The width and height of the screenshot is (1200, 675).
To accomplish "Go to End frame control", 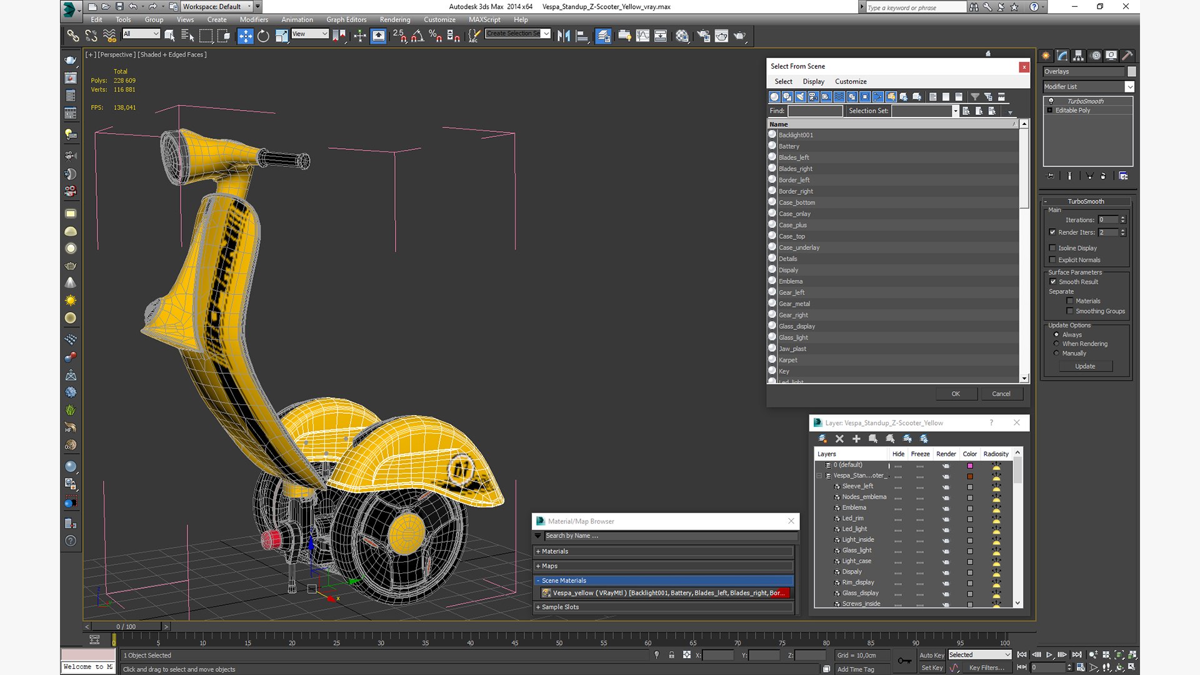I will (1077, 655).
